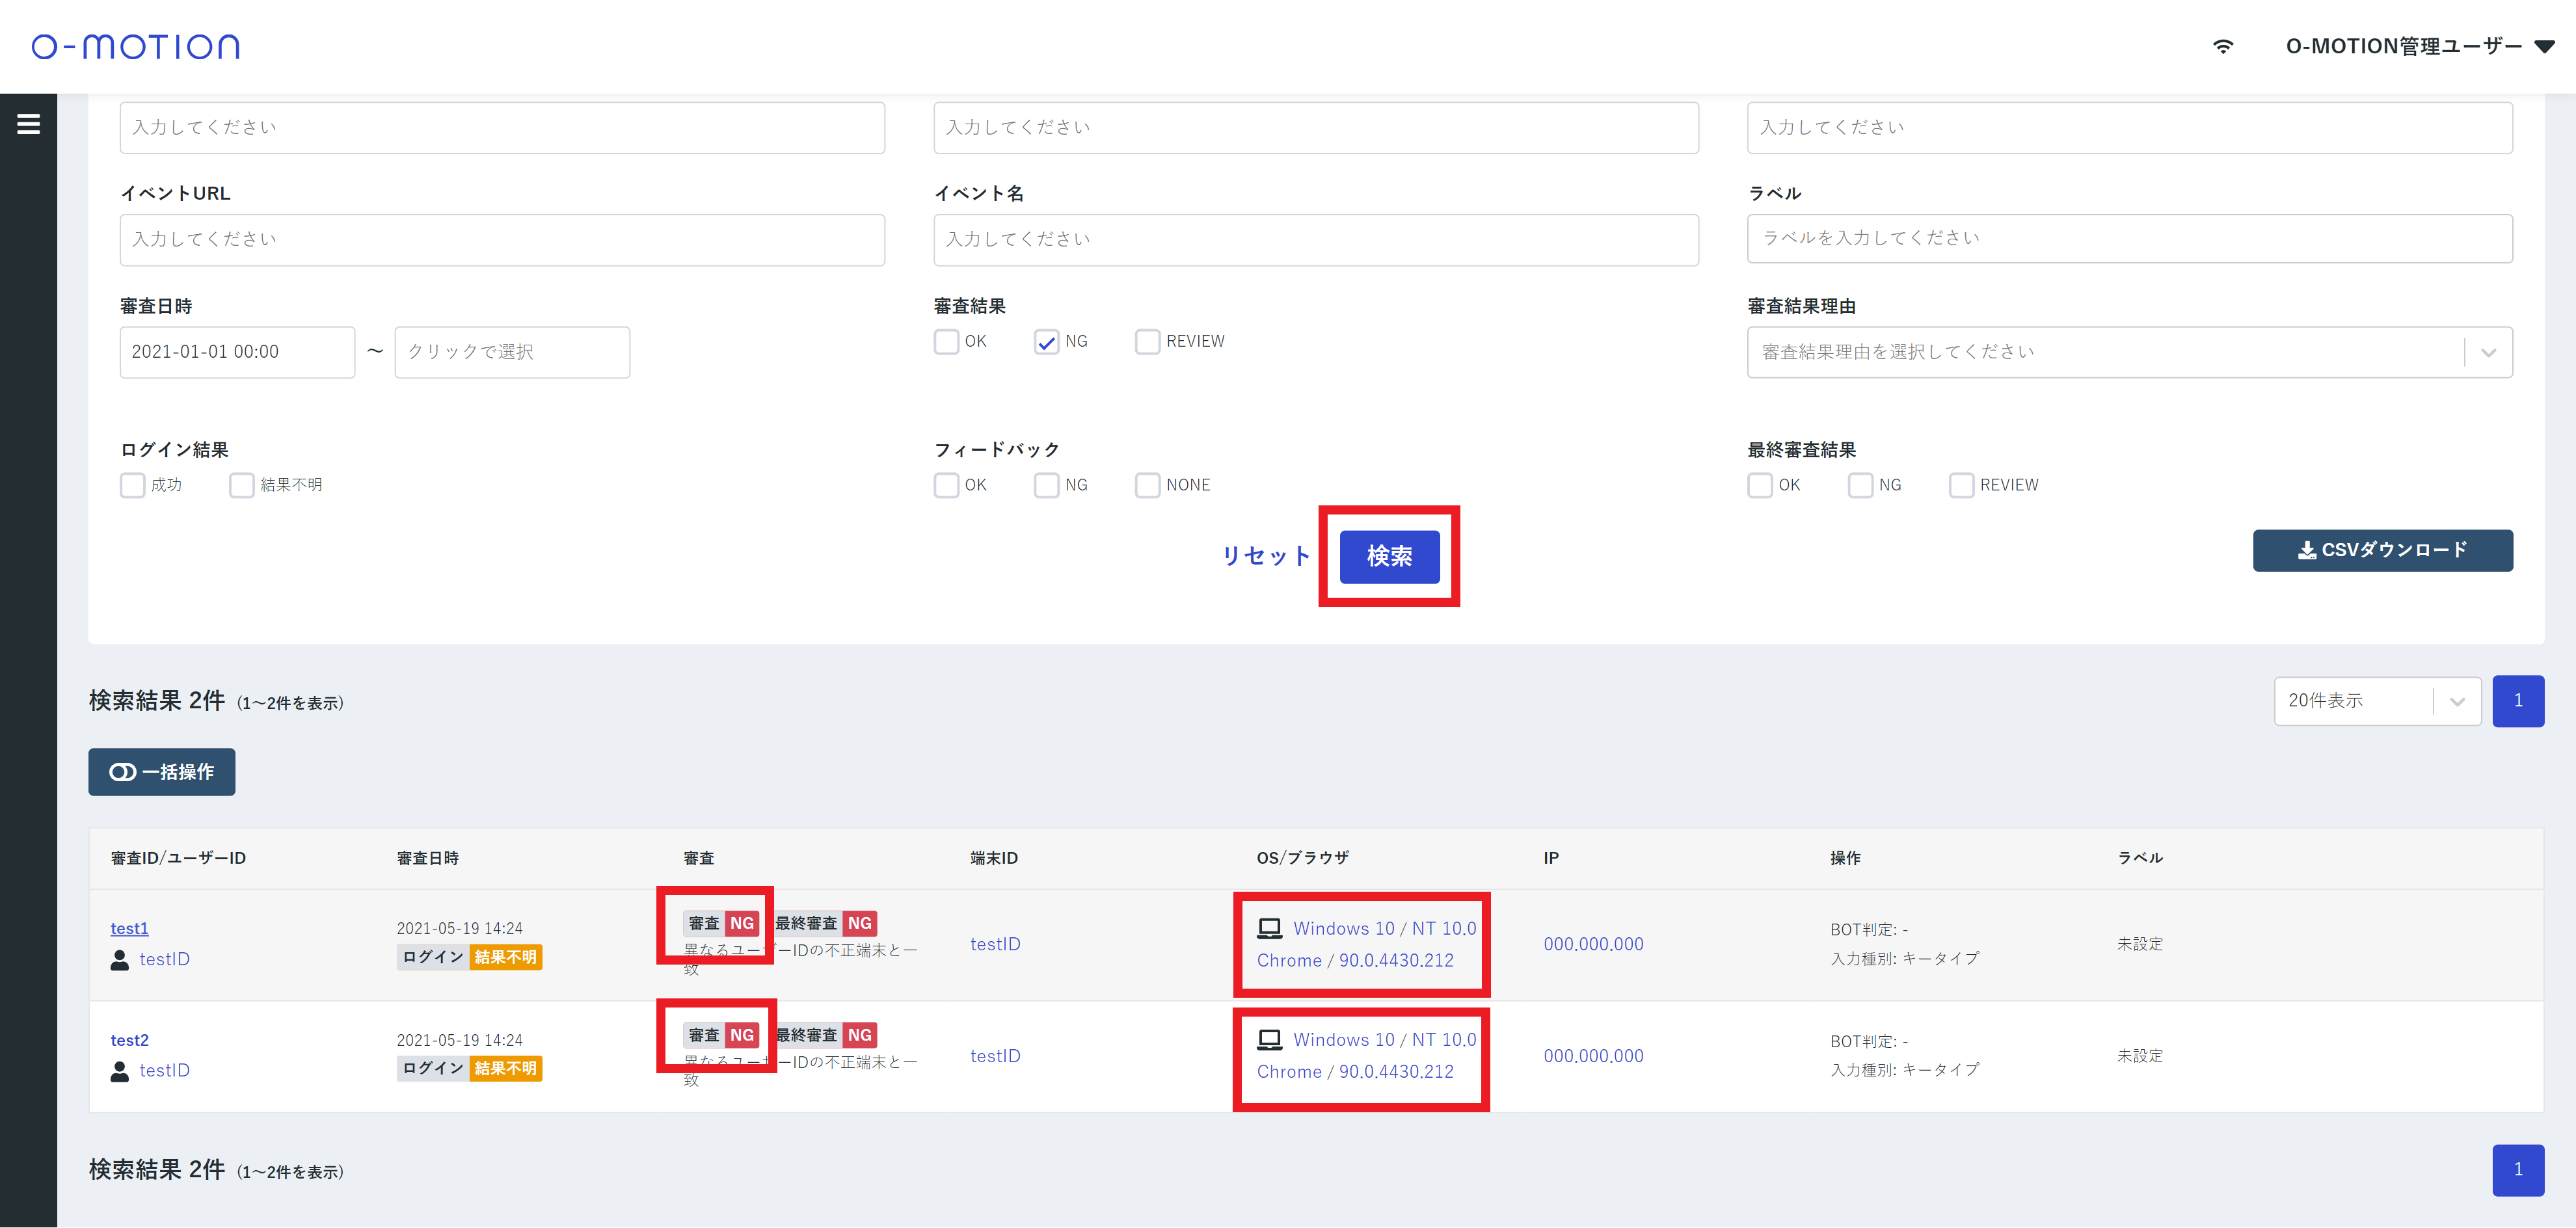
Task: Click laptop device icon in test1 row
Action: click(1269, 928)
